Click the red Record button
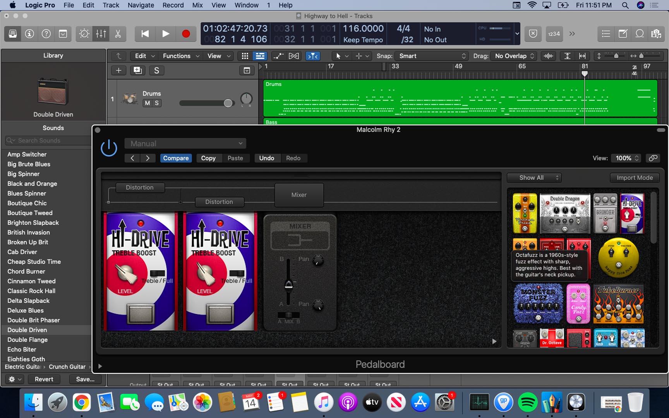The height and width of the screenshot is (418, 669). pyautogui.click(x=186, y=34)
